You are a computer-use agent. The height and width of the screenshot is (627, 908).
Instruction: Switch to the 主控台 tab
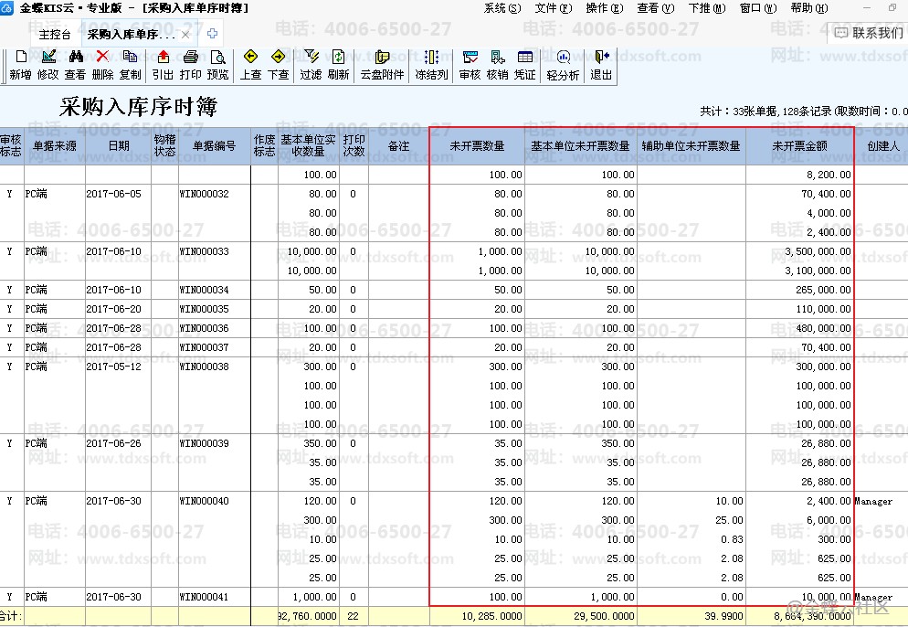pos(55,35)
